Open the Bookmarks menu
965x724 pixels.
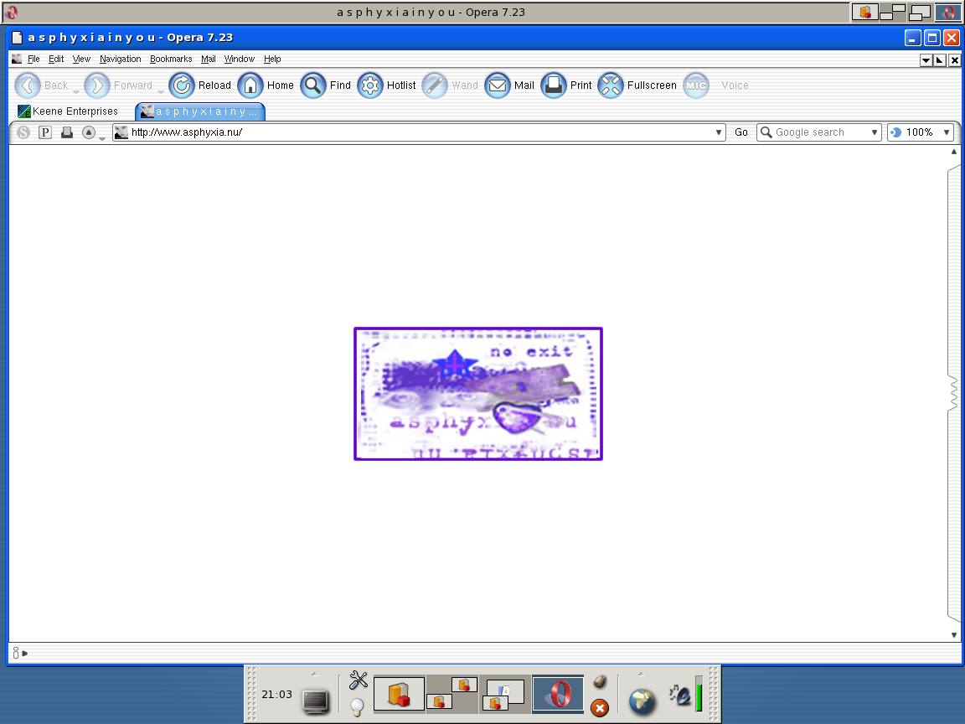[x=171, y=59]
